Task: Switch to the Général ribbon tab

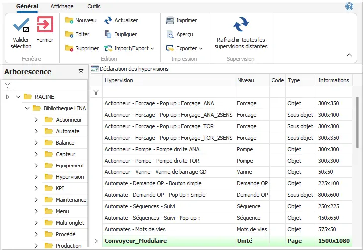Action: coord(27,6)
